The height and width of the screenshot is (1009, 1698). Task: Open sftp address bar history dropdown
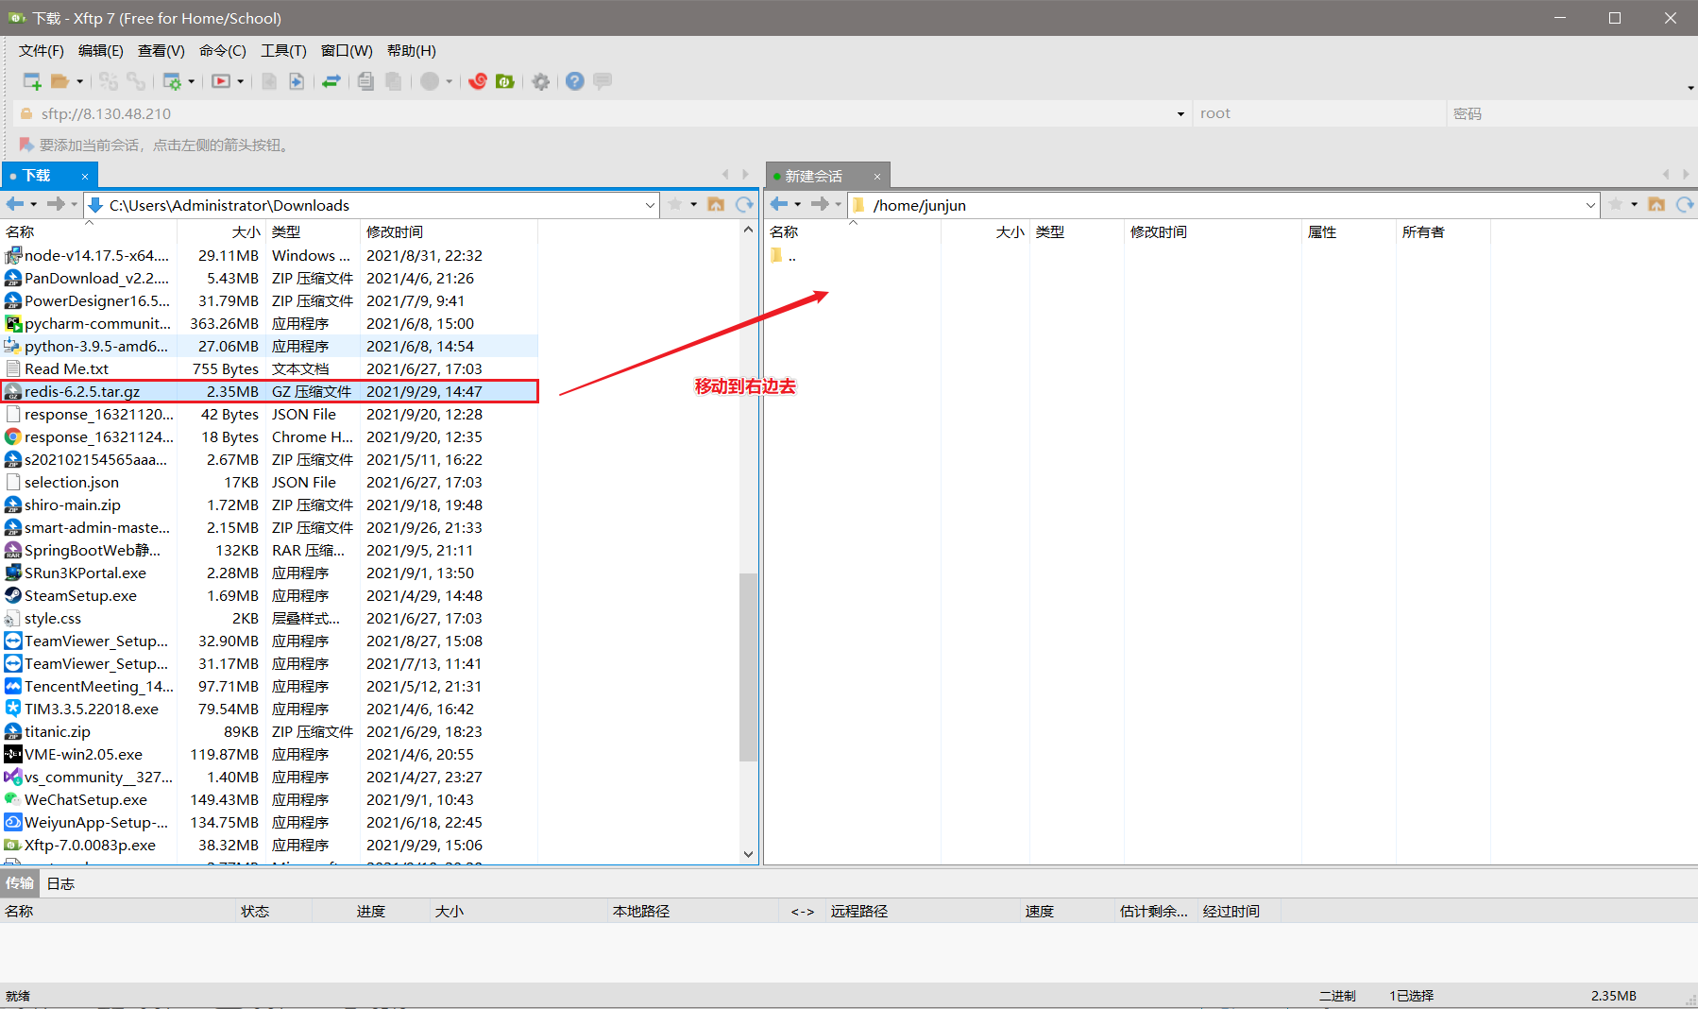(x=1180, y=114)
